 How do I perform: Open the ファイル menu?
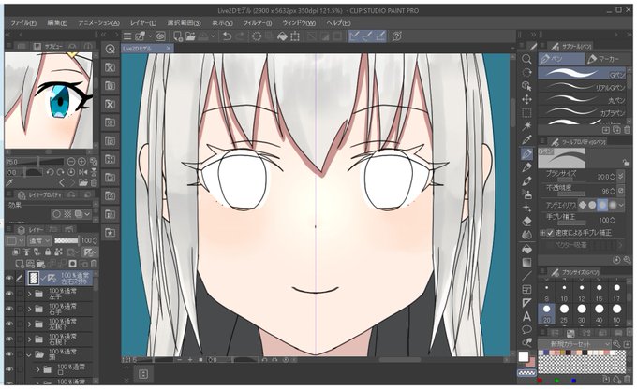click(23, 22)
